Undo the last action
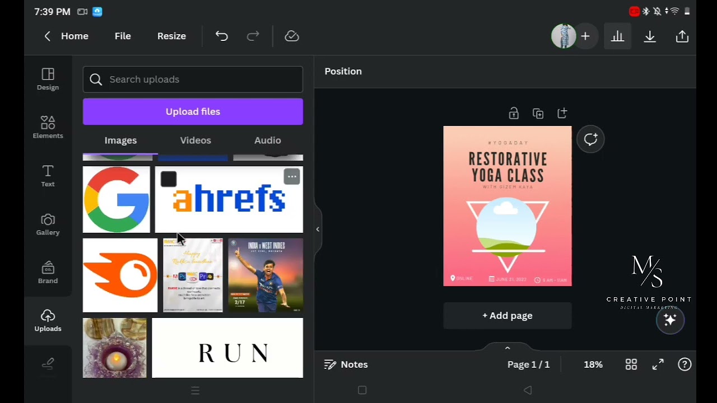Viewport: 717px width, 403px height. [222, 36]
